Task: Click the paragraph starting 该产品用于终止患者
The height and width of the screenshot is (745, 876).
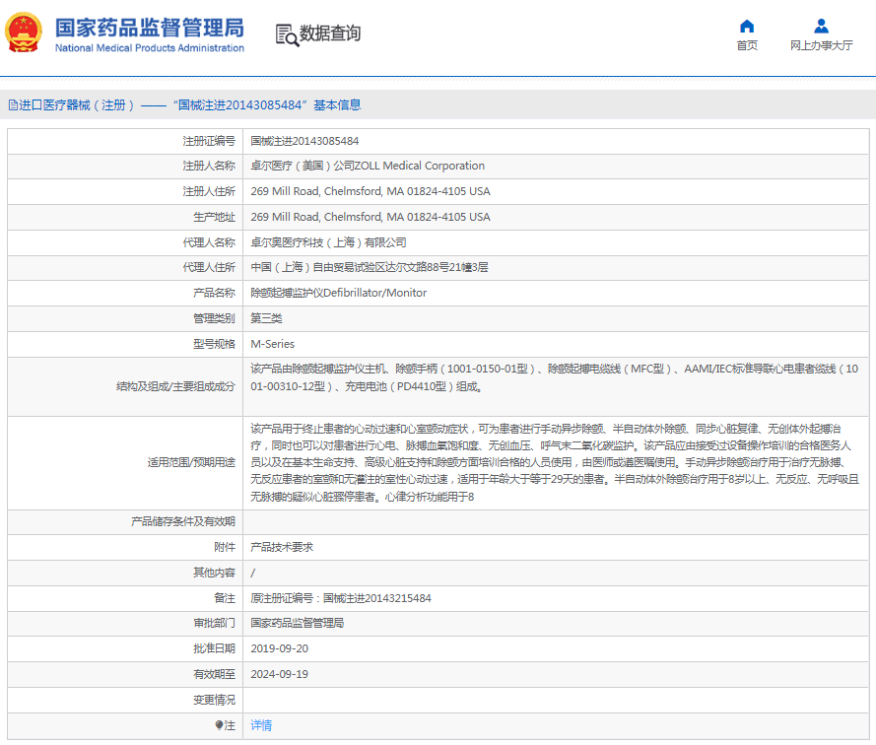Action: 555,463
